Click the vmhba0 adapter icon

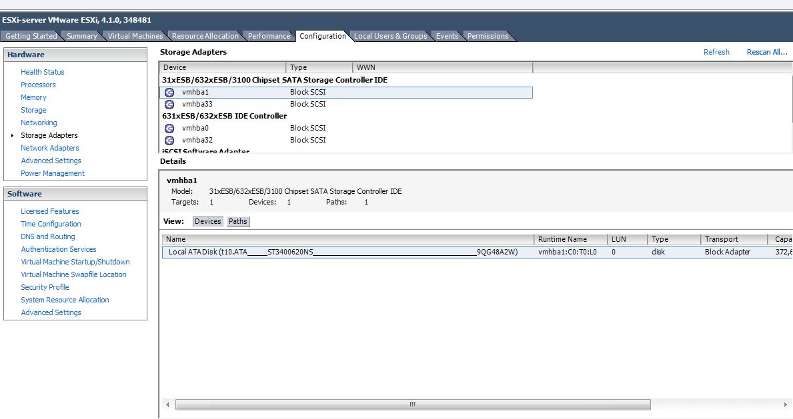169,129
